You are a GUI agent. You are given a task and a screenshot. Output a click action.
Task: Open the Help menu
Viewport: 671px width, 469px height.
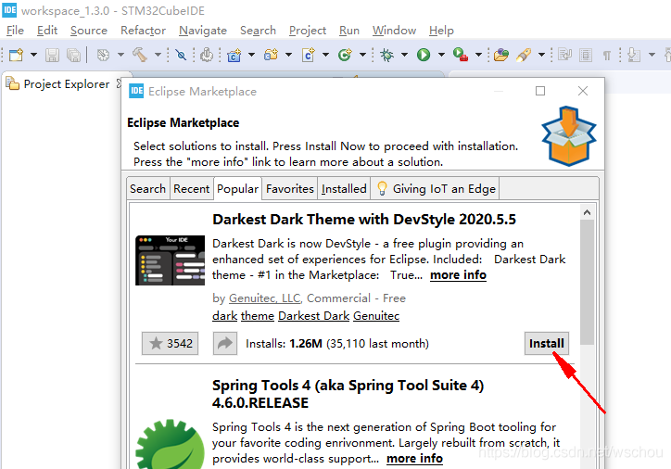(x=441, y=31)
